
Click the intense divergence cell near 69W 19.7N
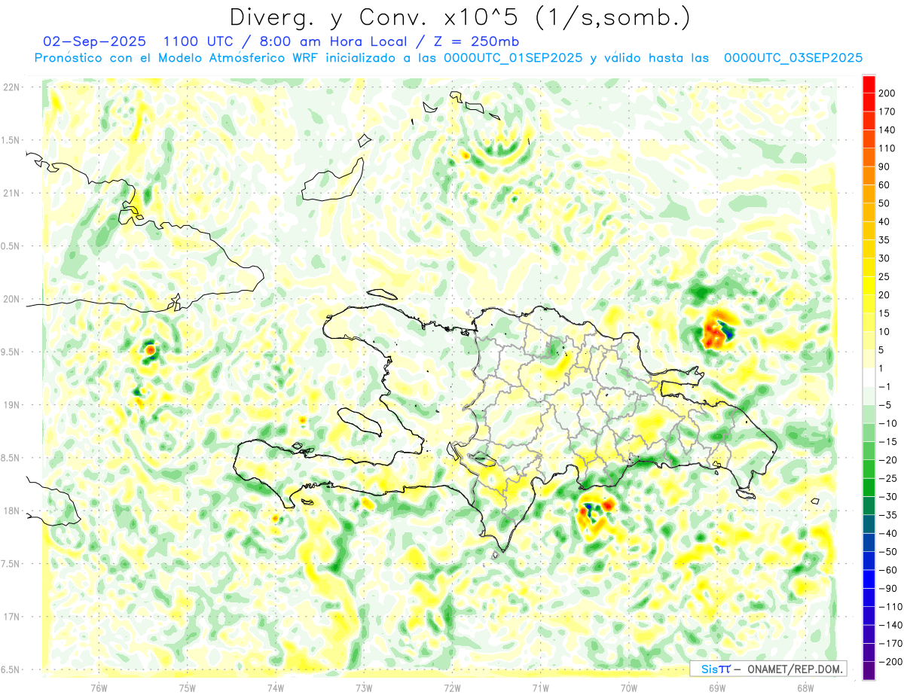(717, 329)
